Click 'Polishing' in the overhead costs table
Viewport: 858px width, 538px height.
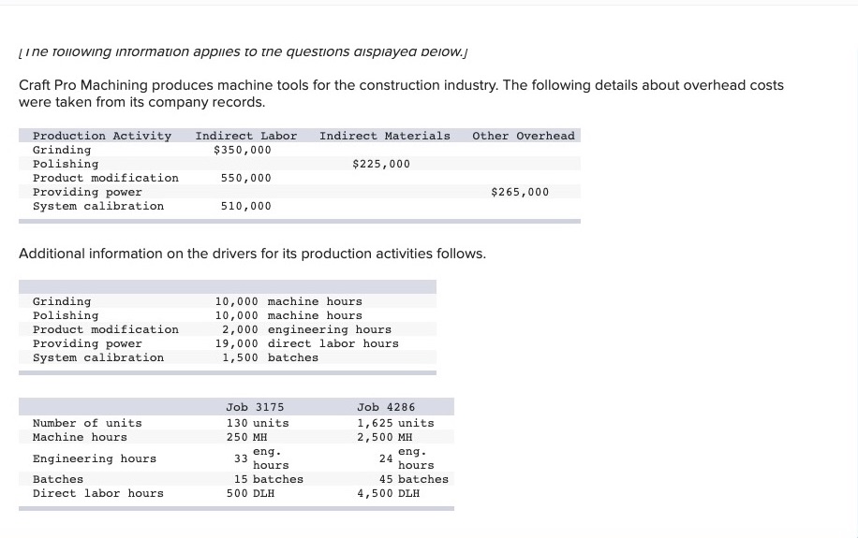point(66,164)
